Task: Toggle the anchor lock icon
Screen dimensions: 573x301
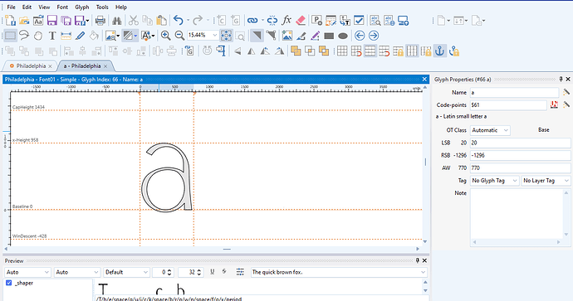Action: coord(454,51)
